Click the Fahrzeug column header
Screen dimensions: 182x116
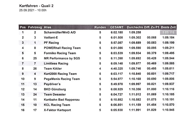pyautogui.click(x=35, y=27)
